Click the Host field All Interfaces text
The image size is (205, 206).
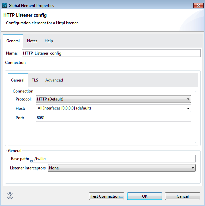64,108
